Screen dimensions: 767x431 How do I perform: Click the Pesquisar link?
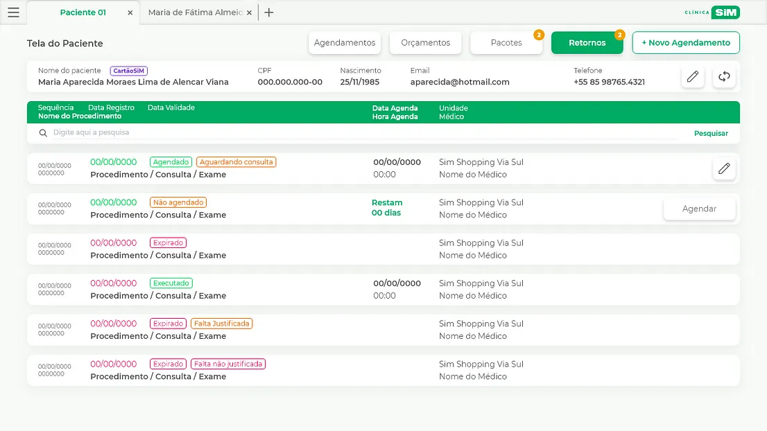[x=711, y=133]
